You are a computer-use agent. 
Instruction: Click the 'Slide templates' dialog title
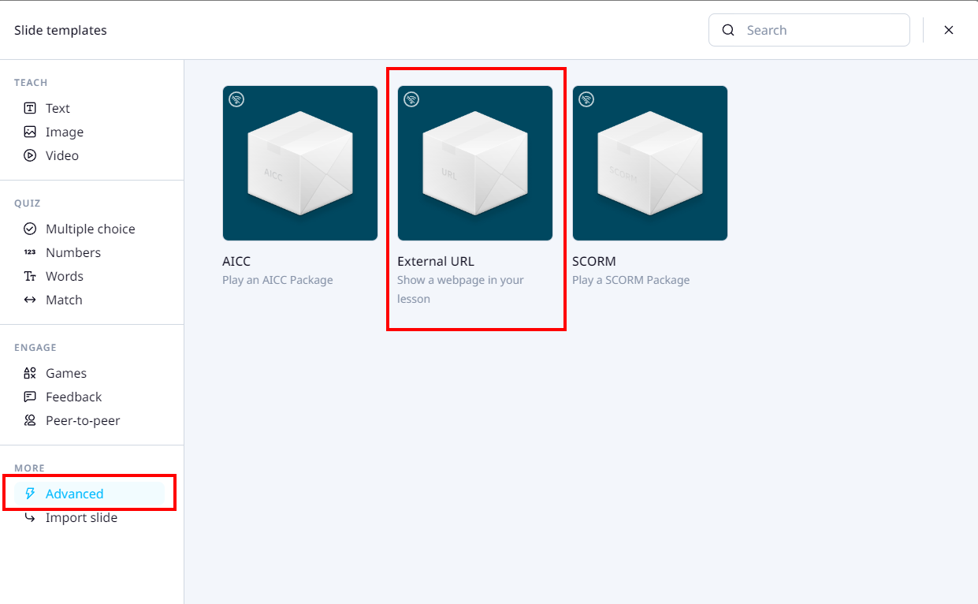click(61, 30)
